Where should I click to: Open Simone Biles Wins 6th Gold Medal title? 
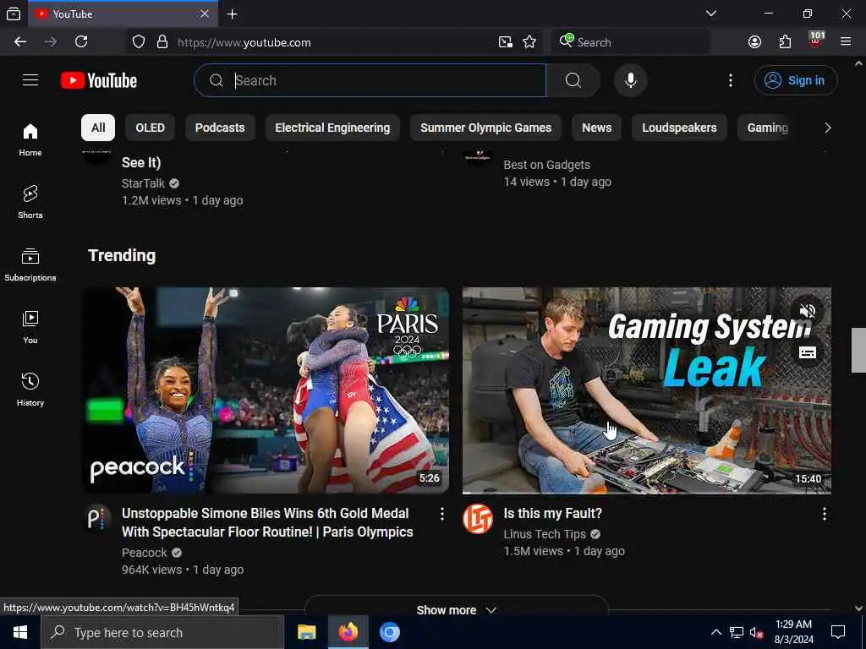point(267,522)
